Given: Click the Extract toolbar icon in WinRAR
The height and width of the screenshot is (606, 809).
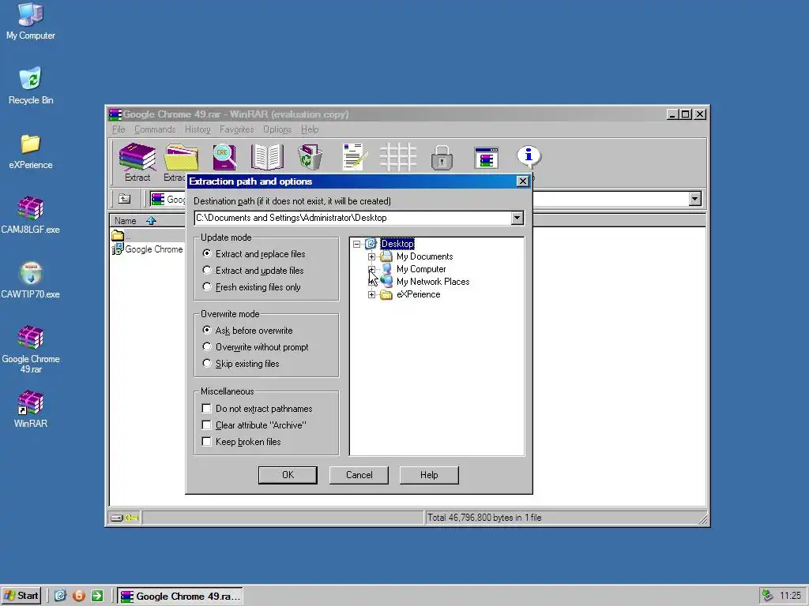Looking at the screenshot, I should point(137,157).
